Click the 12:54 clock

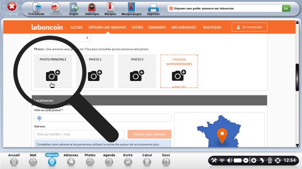(x=289, y=160)
